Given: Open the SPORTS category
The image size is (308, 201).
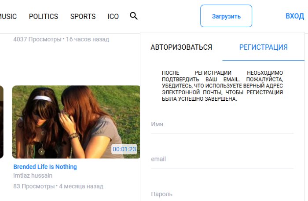Looking at the screenshot, I should 83,16.
